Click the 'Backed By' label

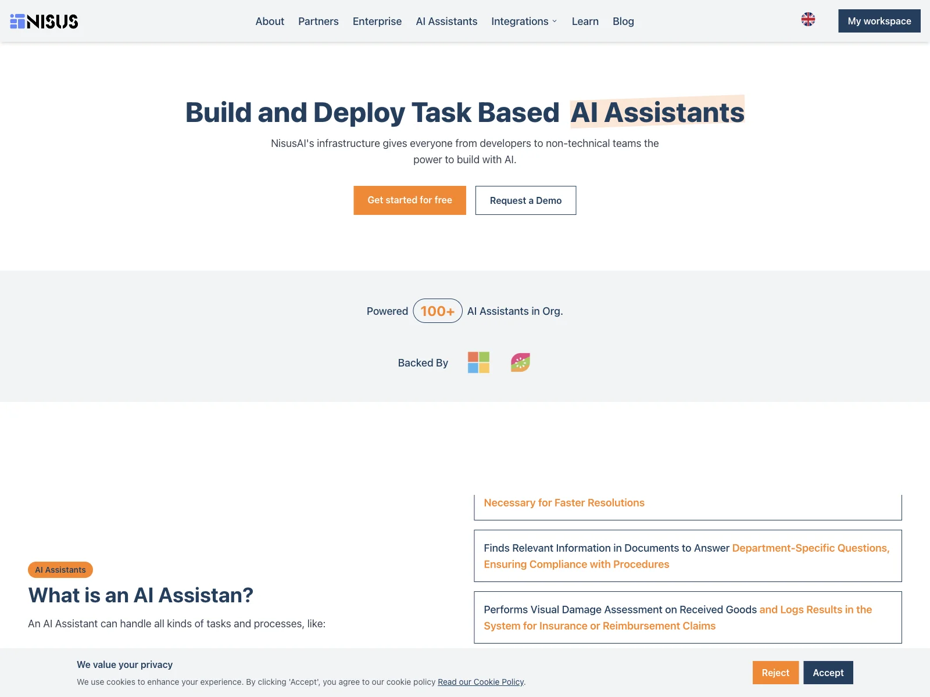[x=423, y=363]
